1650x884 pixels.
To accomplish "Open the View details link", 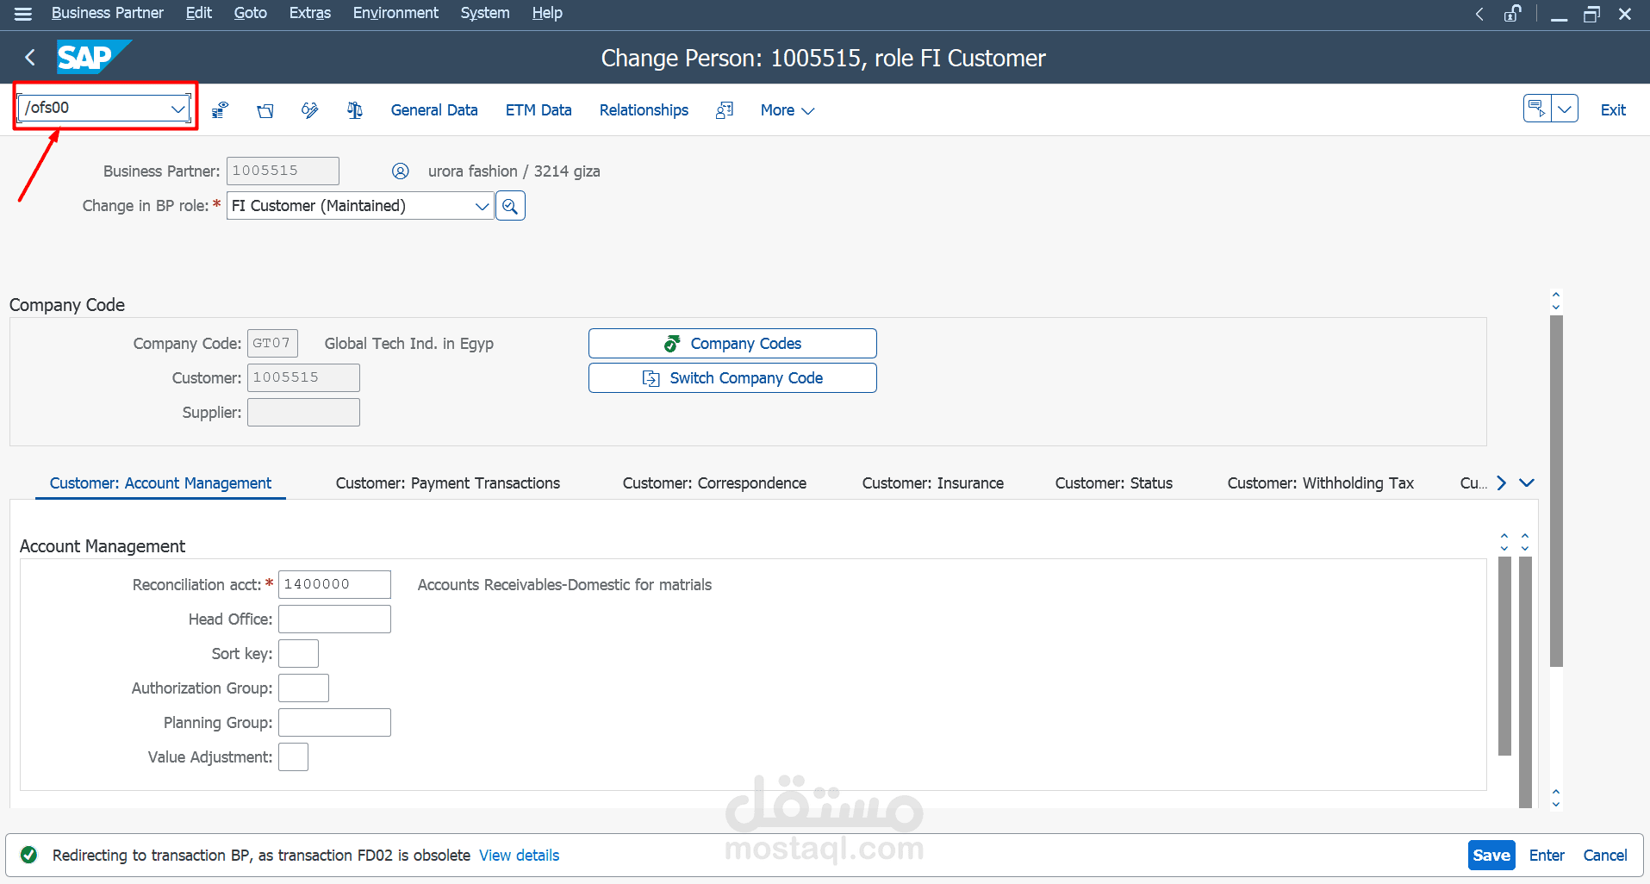I will click(x=519, y=855).
